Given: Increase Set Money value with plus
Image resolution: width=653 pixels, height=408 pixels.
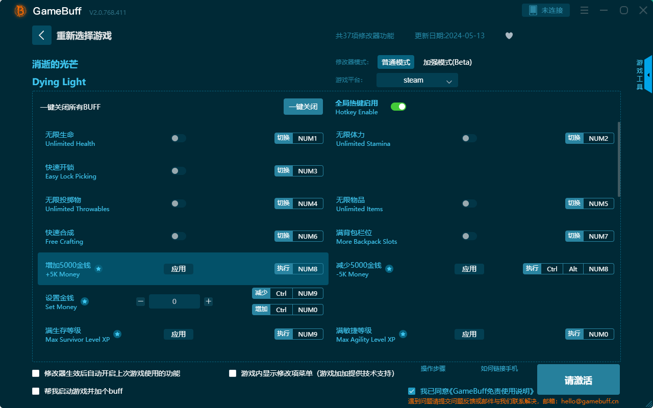Looking at the screenshot, I should 208,301.
